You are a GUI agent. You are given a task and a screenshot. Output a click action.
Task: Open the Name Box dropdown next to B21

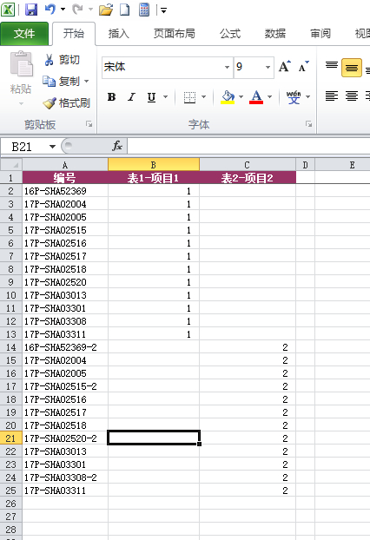pos(52,147)
